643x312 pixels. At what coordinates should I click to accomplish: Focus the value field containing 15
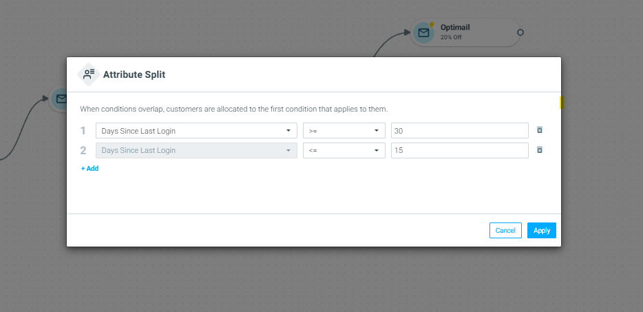[460, 150]
